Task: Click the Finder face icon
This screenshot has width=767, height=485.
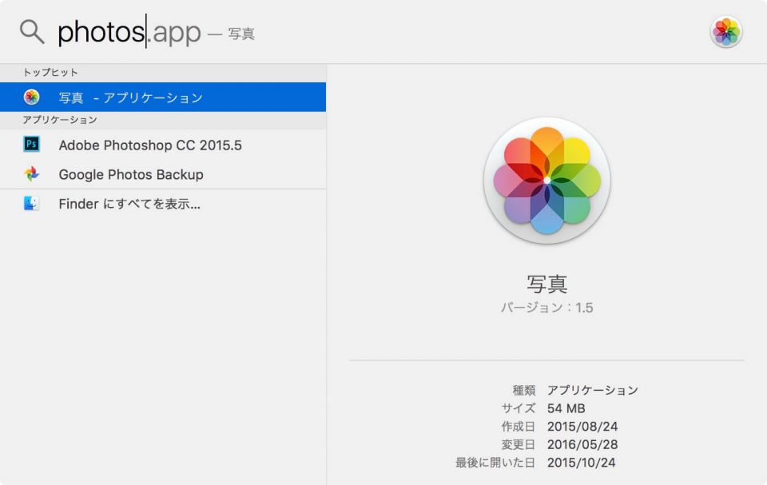Action: 31,203
